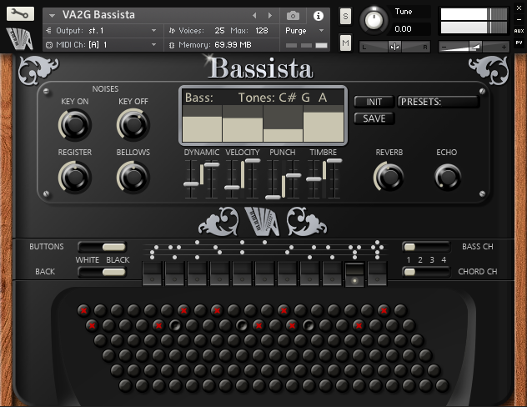Mute the instrument with M button
The width and height of the screenshot is (527, 407).
[x=345, y=43]
